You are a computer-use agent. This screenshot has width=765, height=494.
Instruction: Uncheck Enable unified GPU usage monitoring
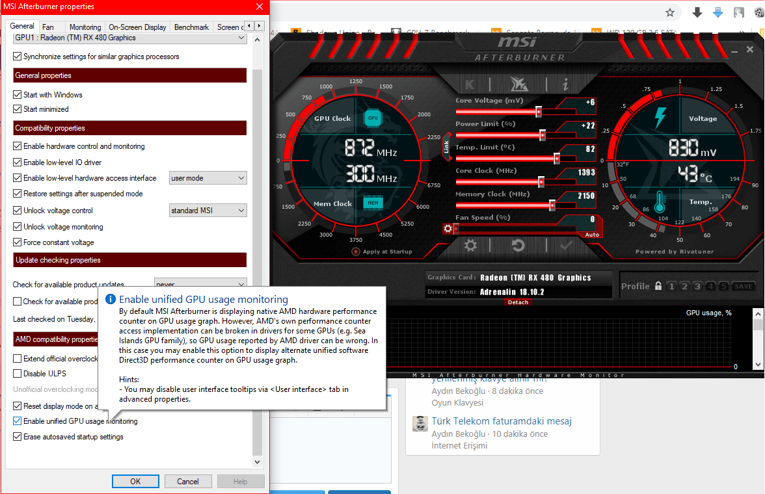click(17, 421)
